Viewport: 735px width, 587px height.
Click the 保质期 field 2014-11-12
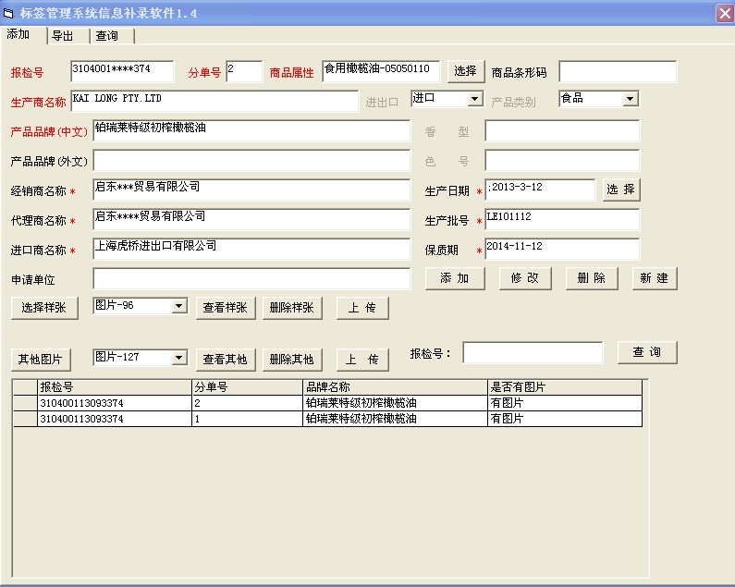coord(562,249)
